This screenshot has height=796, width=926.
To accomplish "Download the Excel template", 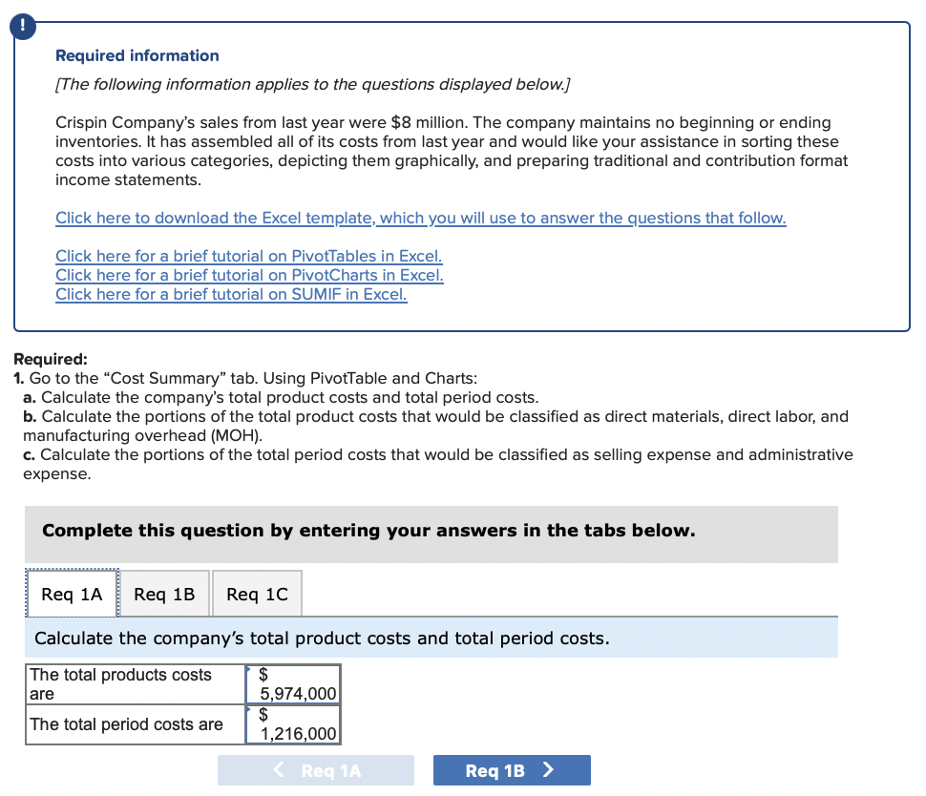I will pyautogui.click(x=420, y=218).
